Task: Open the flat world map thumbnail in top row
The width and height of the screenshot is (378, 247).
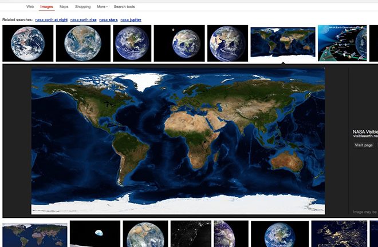Action: tap(283, 42)
